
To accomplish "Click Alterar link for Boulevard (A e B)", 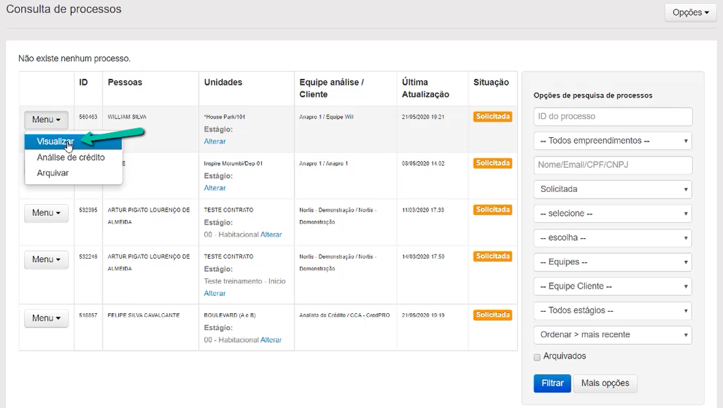I will tap(271, 340).
